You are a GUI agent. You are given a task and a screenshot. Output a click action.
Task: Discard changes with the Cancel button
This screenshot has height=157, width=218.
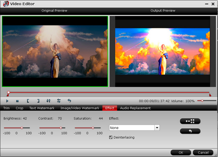(x=203, y=153)
